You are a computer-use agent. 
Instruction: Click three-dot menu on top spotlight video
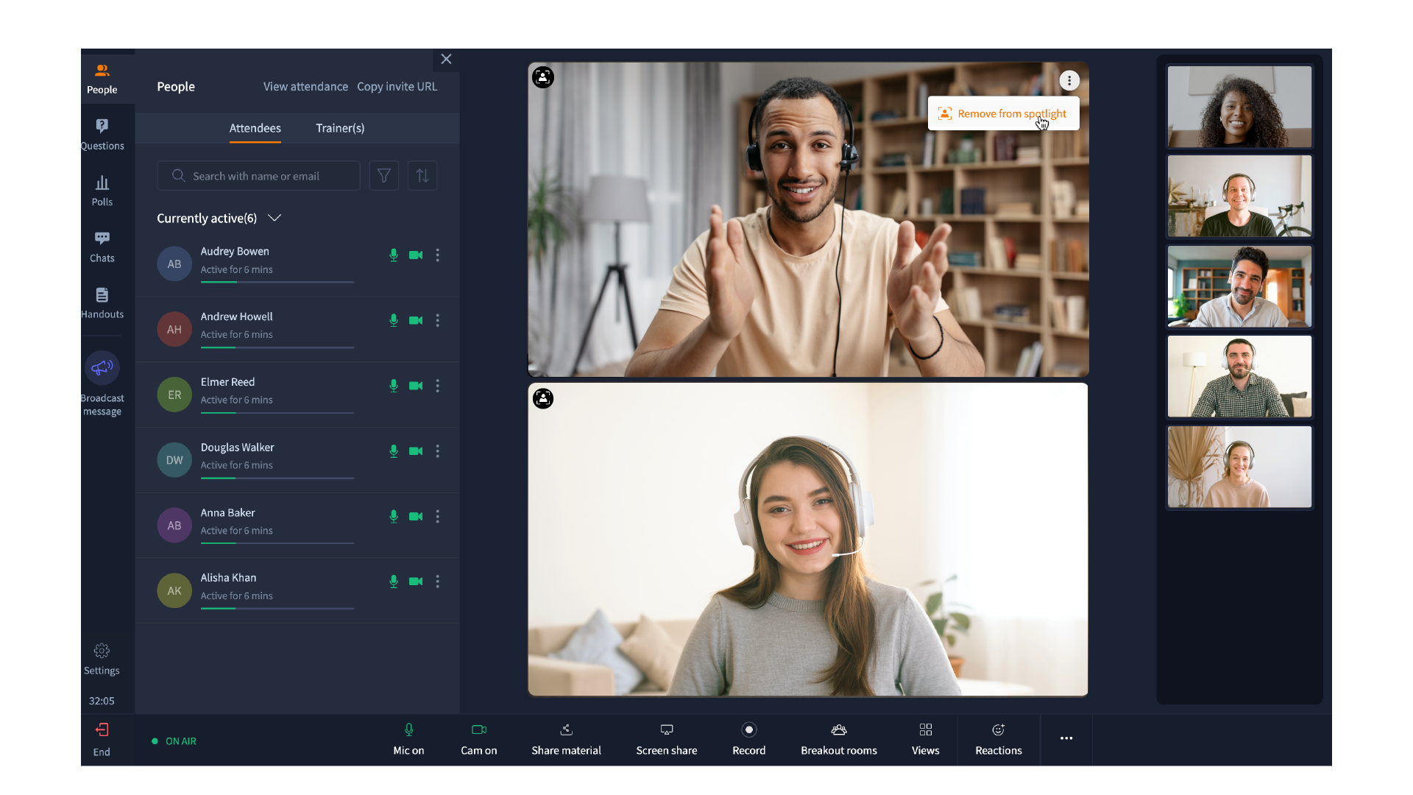point(1069,80)
